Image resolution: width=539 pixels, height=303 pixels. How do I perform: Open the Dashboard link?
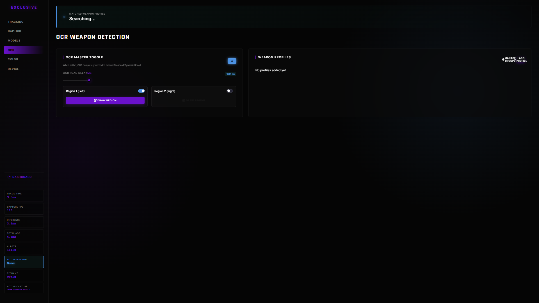22,177
